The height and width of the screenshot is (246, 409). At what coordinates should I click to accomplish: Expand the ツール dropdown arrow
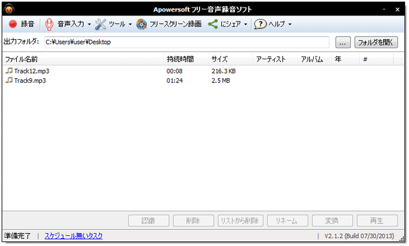tap(130, 24)
